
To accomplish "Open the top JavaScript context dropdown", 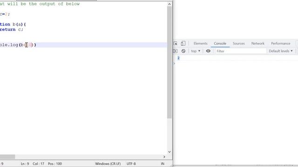I will point(196,51).
